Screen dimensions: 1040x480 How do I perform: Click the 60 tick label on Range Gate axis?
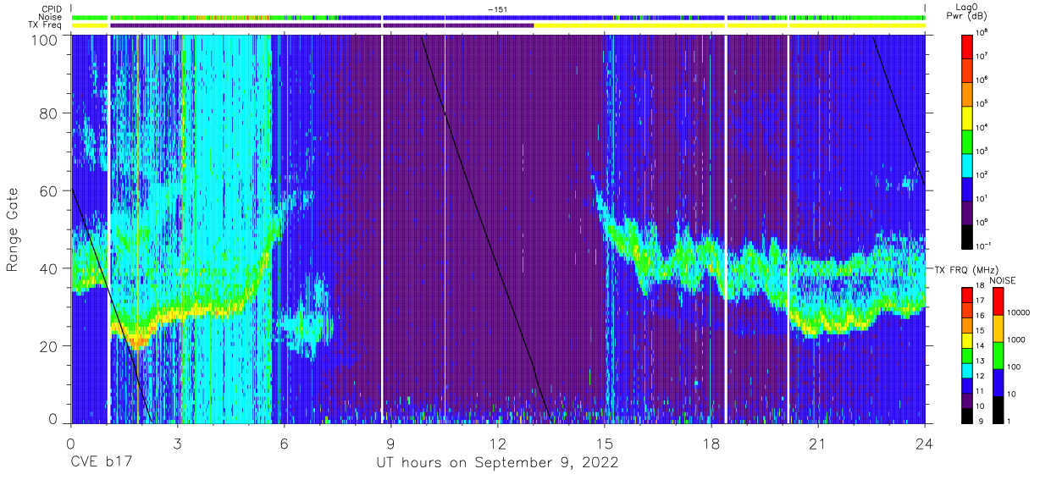click(x=49, y=190)
